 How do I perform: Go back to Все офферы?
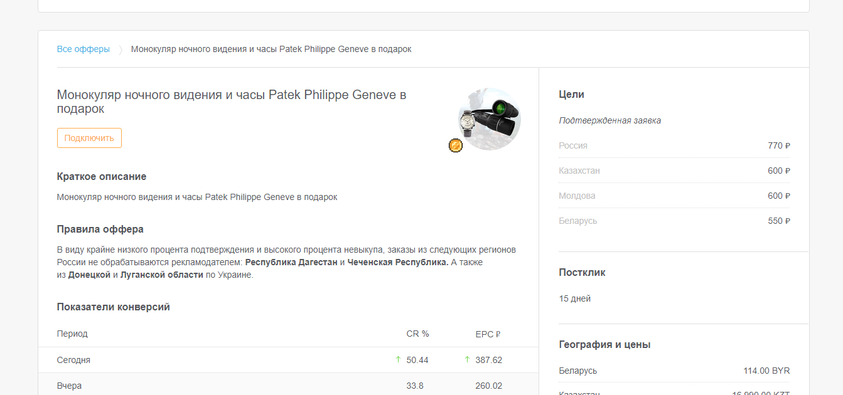(83, 49)
